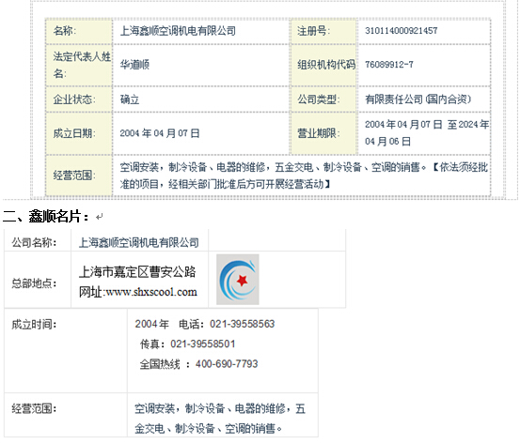520x443 pixels.
Task: Click the organization code 76089912-7
Action: [x=389, y=64]
